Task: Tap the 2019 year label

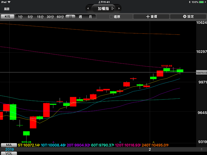Action: [9, 149]
